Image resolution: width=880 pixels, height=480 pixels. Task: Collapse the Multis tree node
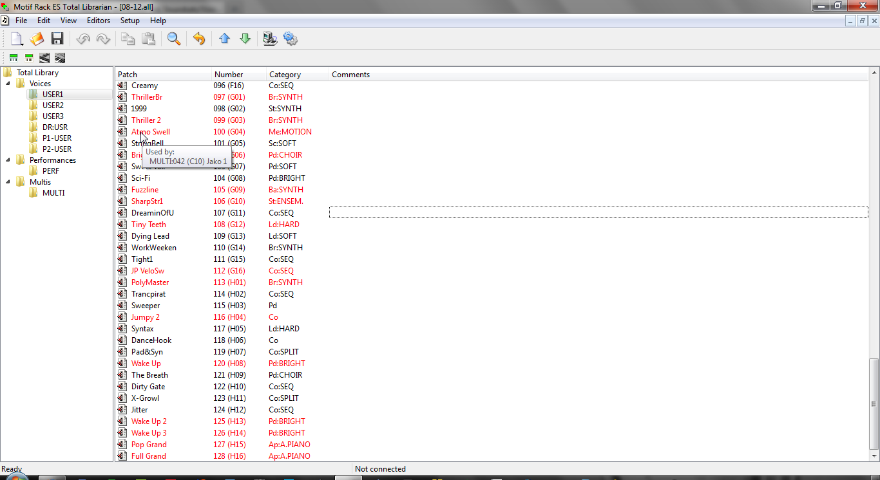pos(8,182)
